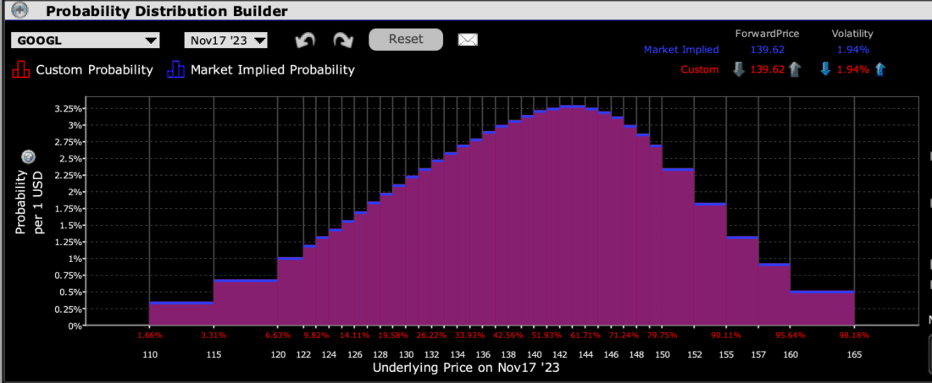This screenshot has width=932, height=383.
Task: Click the red Custom Probability histogram icon
Action: tap(20, 69)
